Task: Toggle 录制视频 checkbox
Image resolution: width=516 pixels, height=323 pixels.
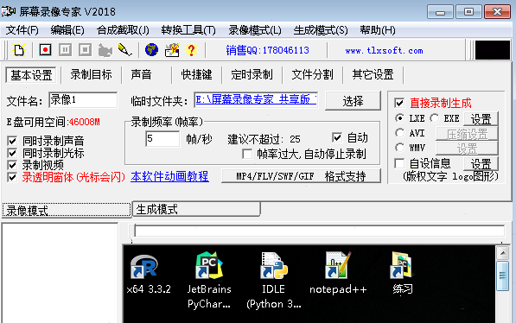Action: 12,165
